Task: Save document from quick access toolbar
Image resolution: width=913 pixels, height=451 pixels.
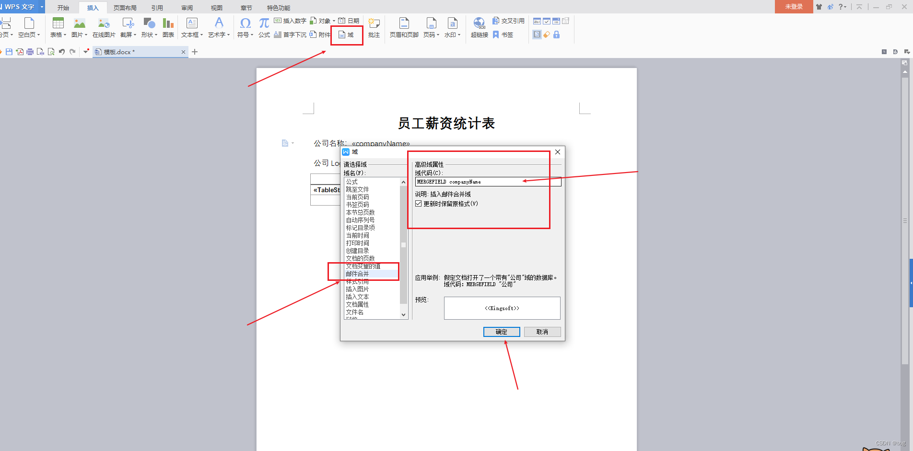Action: 9,52
